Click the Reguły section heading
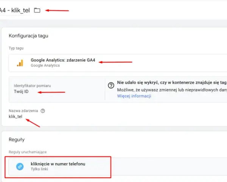 17,140
